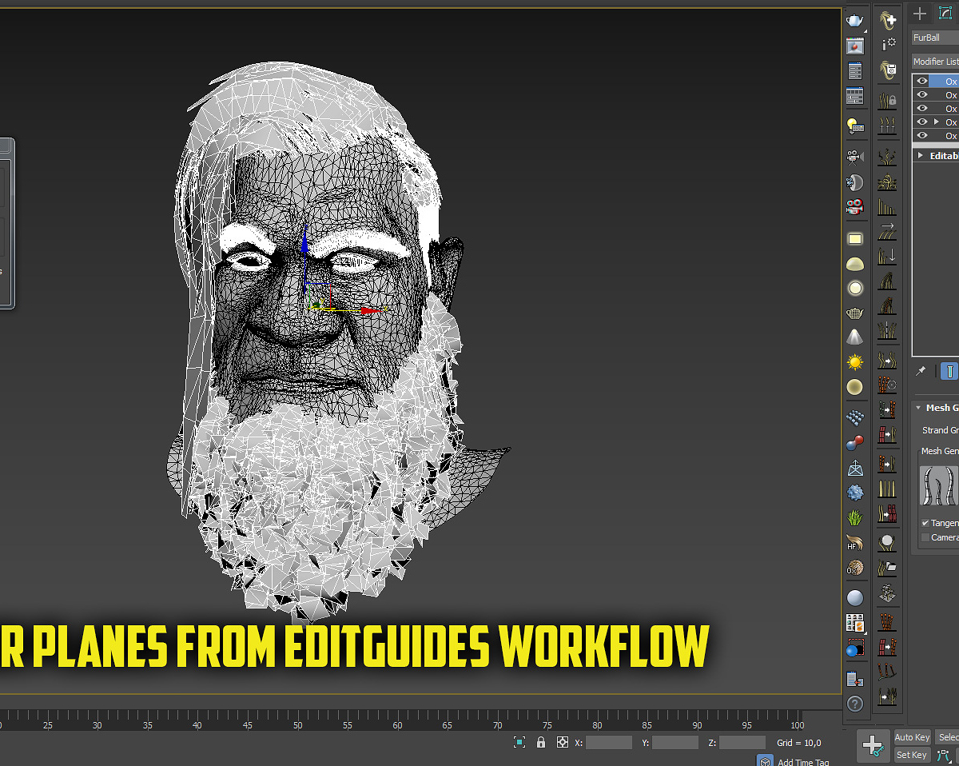Click the teapot render icon
The image size is (959, 766).
(855, 21)
